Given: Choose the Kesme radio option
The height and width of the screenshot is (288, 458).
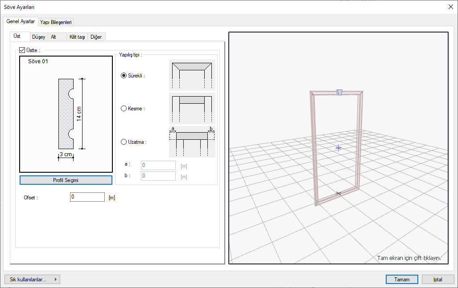Looking at the screenshot, I should coord(124,109).
